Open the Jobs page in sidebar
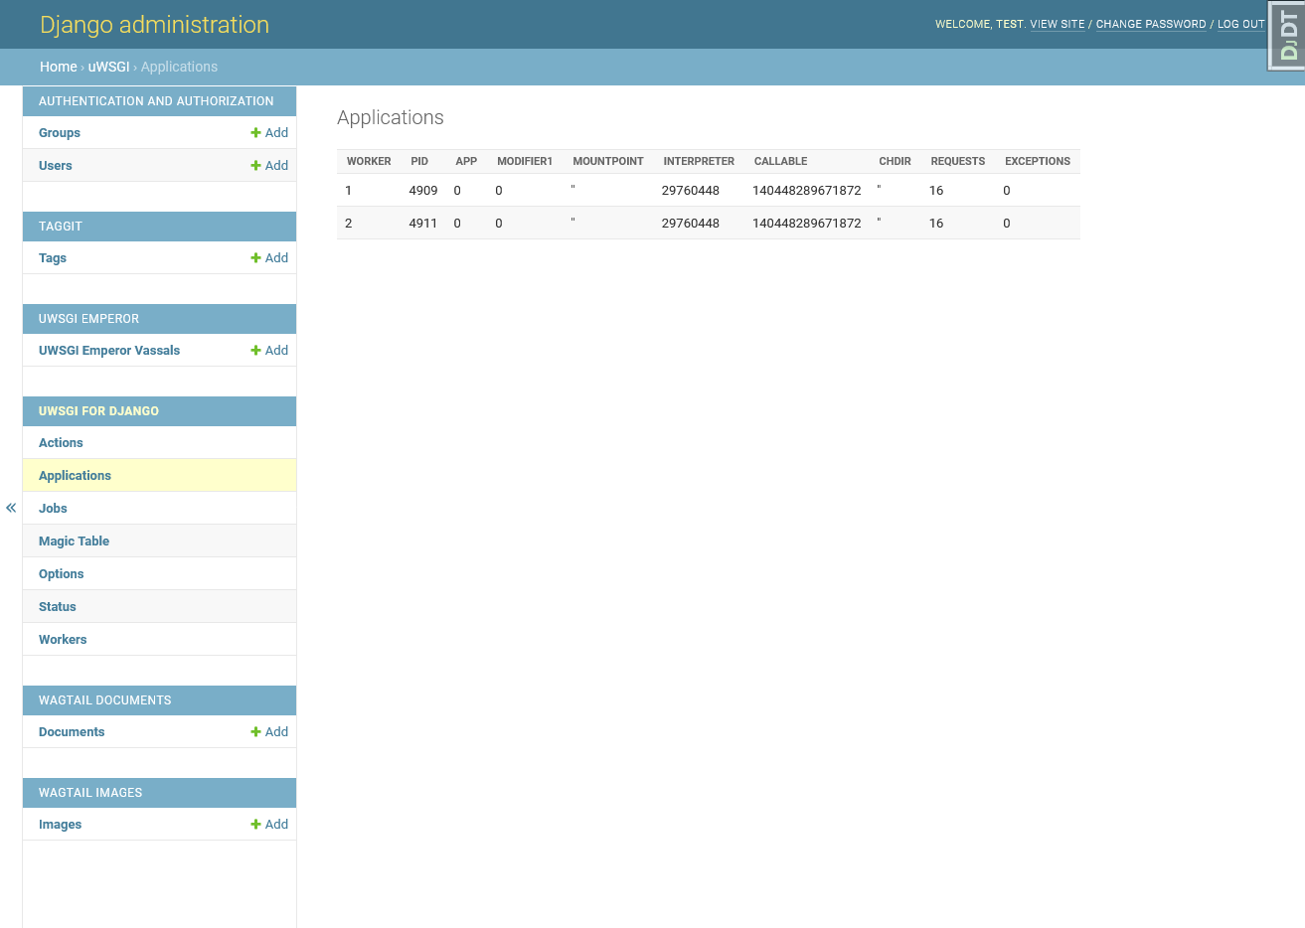 click(x=53, y=509)
